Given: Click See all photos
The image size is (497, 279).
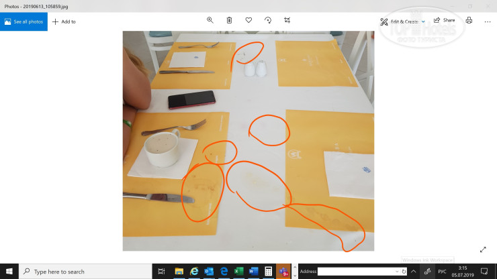Looking at the screenshot, I should (24, 21).
